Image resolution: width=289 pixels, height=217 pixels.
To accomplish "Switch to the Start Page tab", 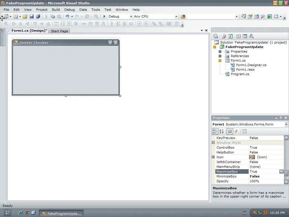I will pyautogui.click(x=59, y=31).
